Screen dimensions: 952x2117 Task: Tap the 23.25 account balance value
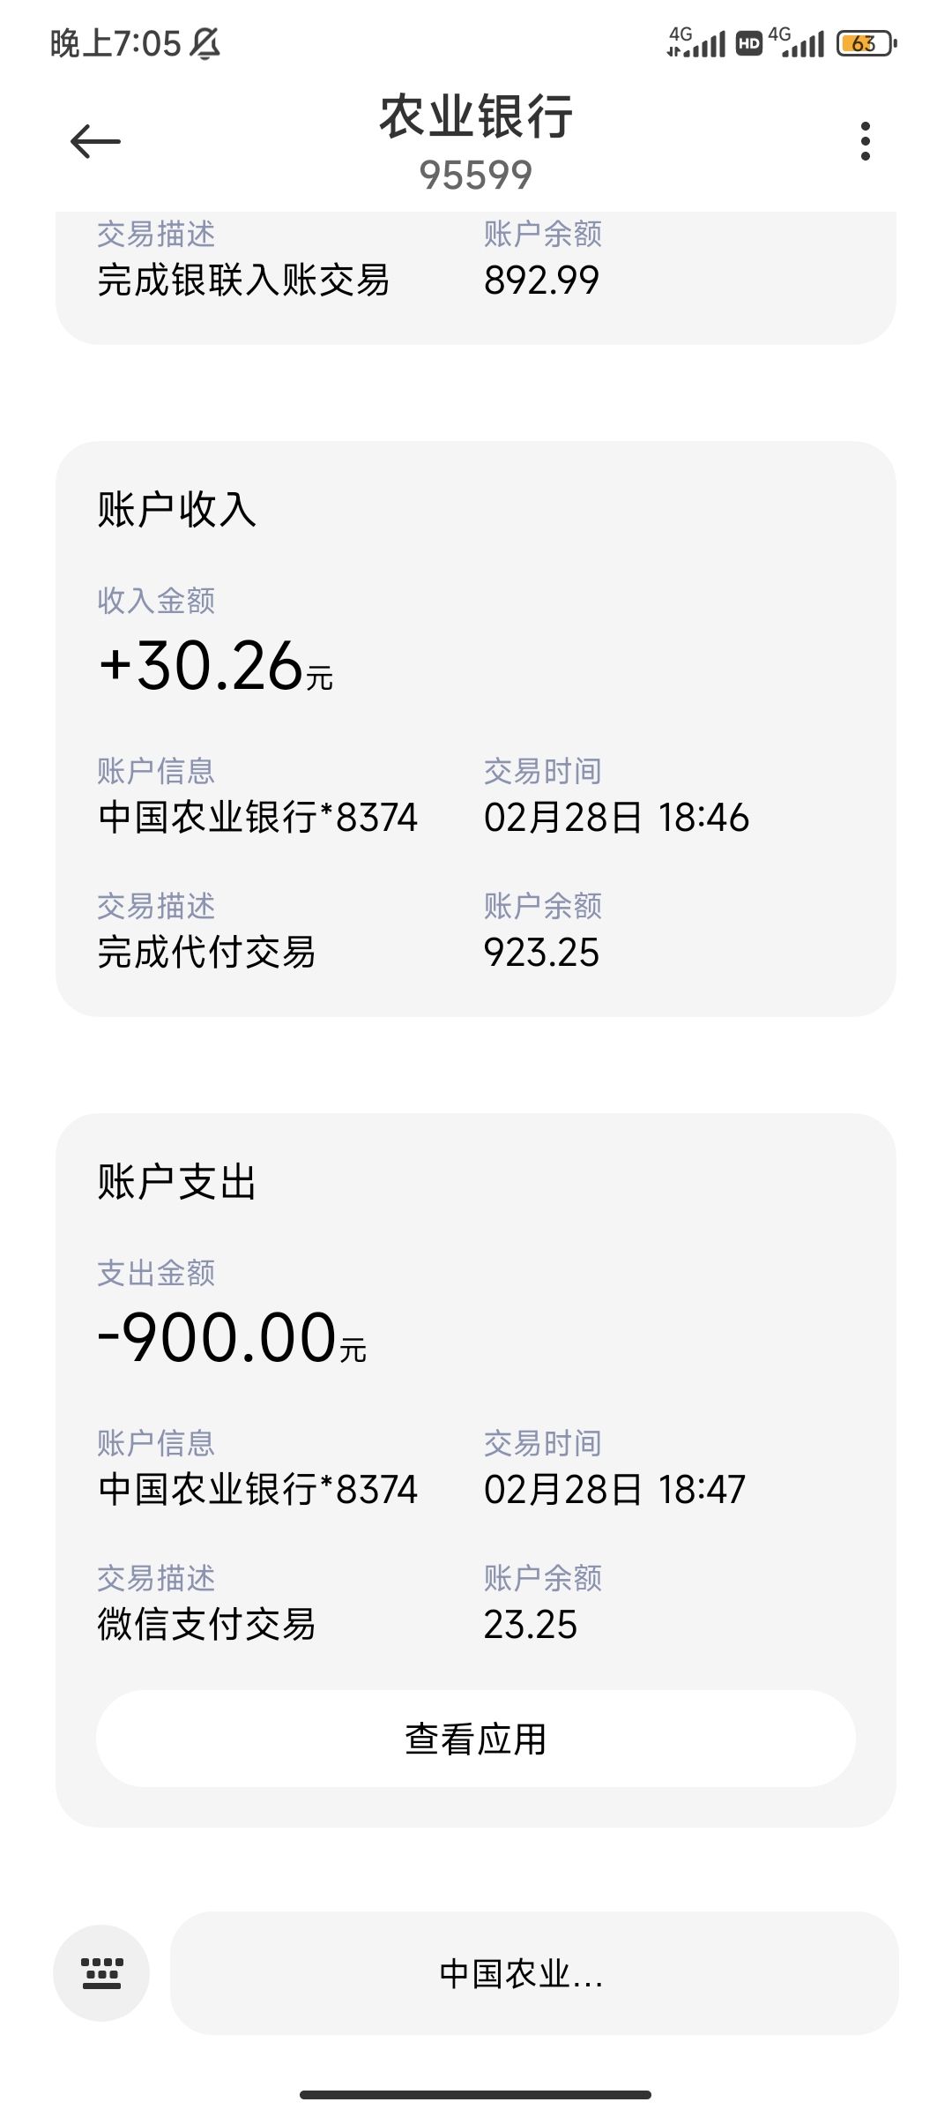click(x=531, y=1624)
